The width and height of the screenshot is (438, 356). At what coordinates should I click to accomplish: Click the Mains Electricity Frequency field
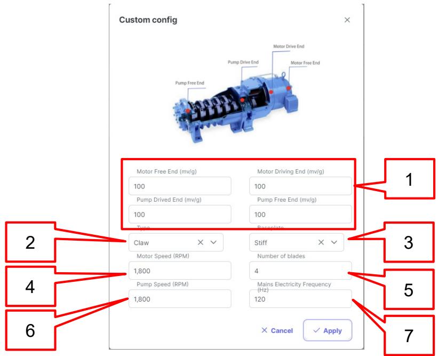(300, 299)
